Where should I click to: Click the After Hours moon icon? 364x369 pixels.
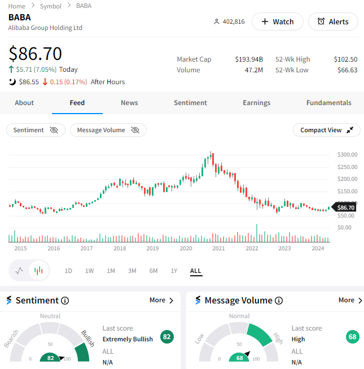click(x=12, y=82)
